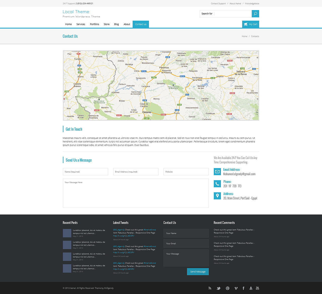Open the Forrst tree footer icon
The height and width of the screenshot is (294, 322).
[251, 288]
